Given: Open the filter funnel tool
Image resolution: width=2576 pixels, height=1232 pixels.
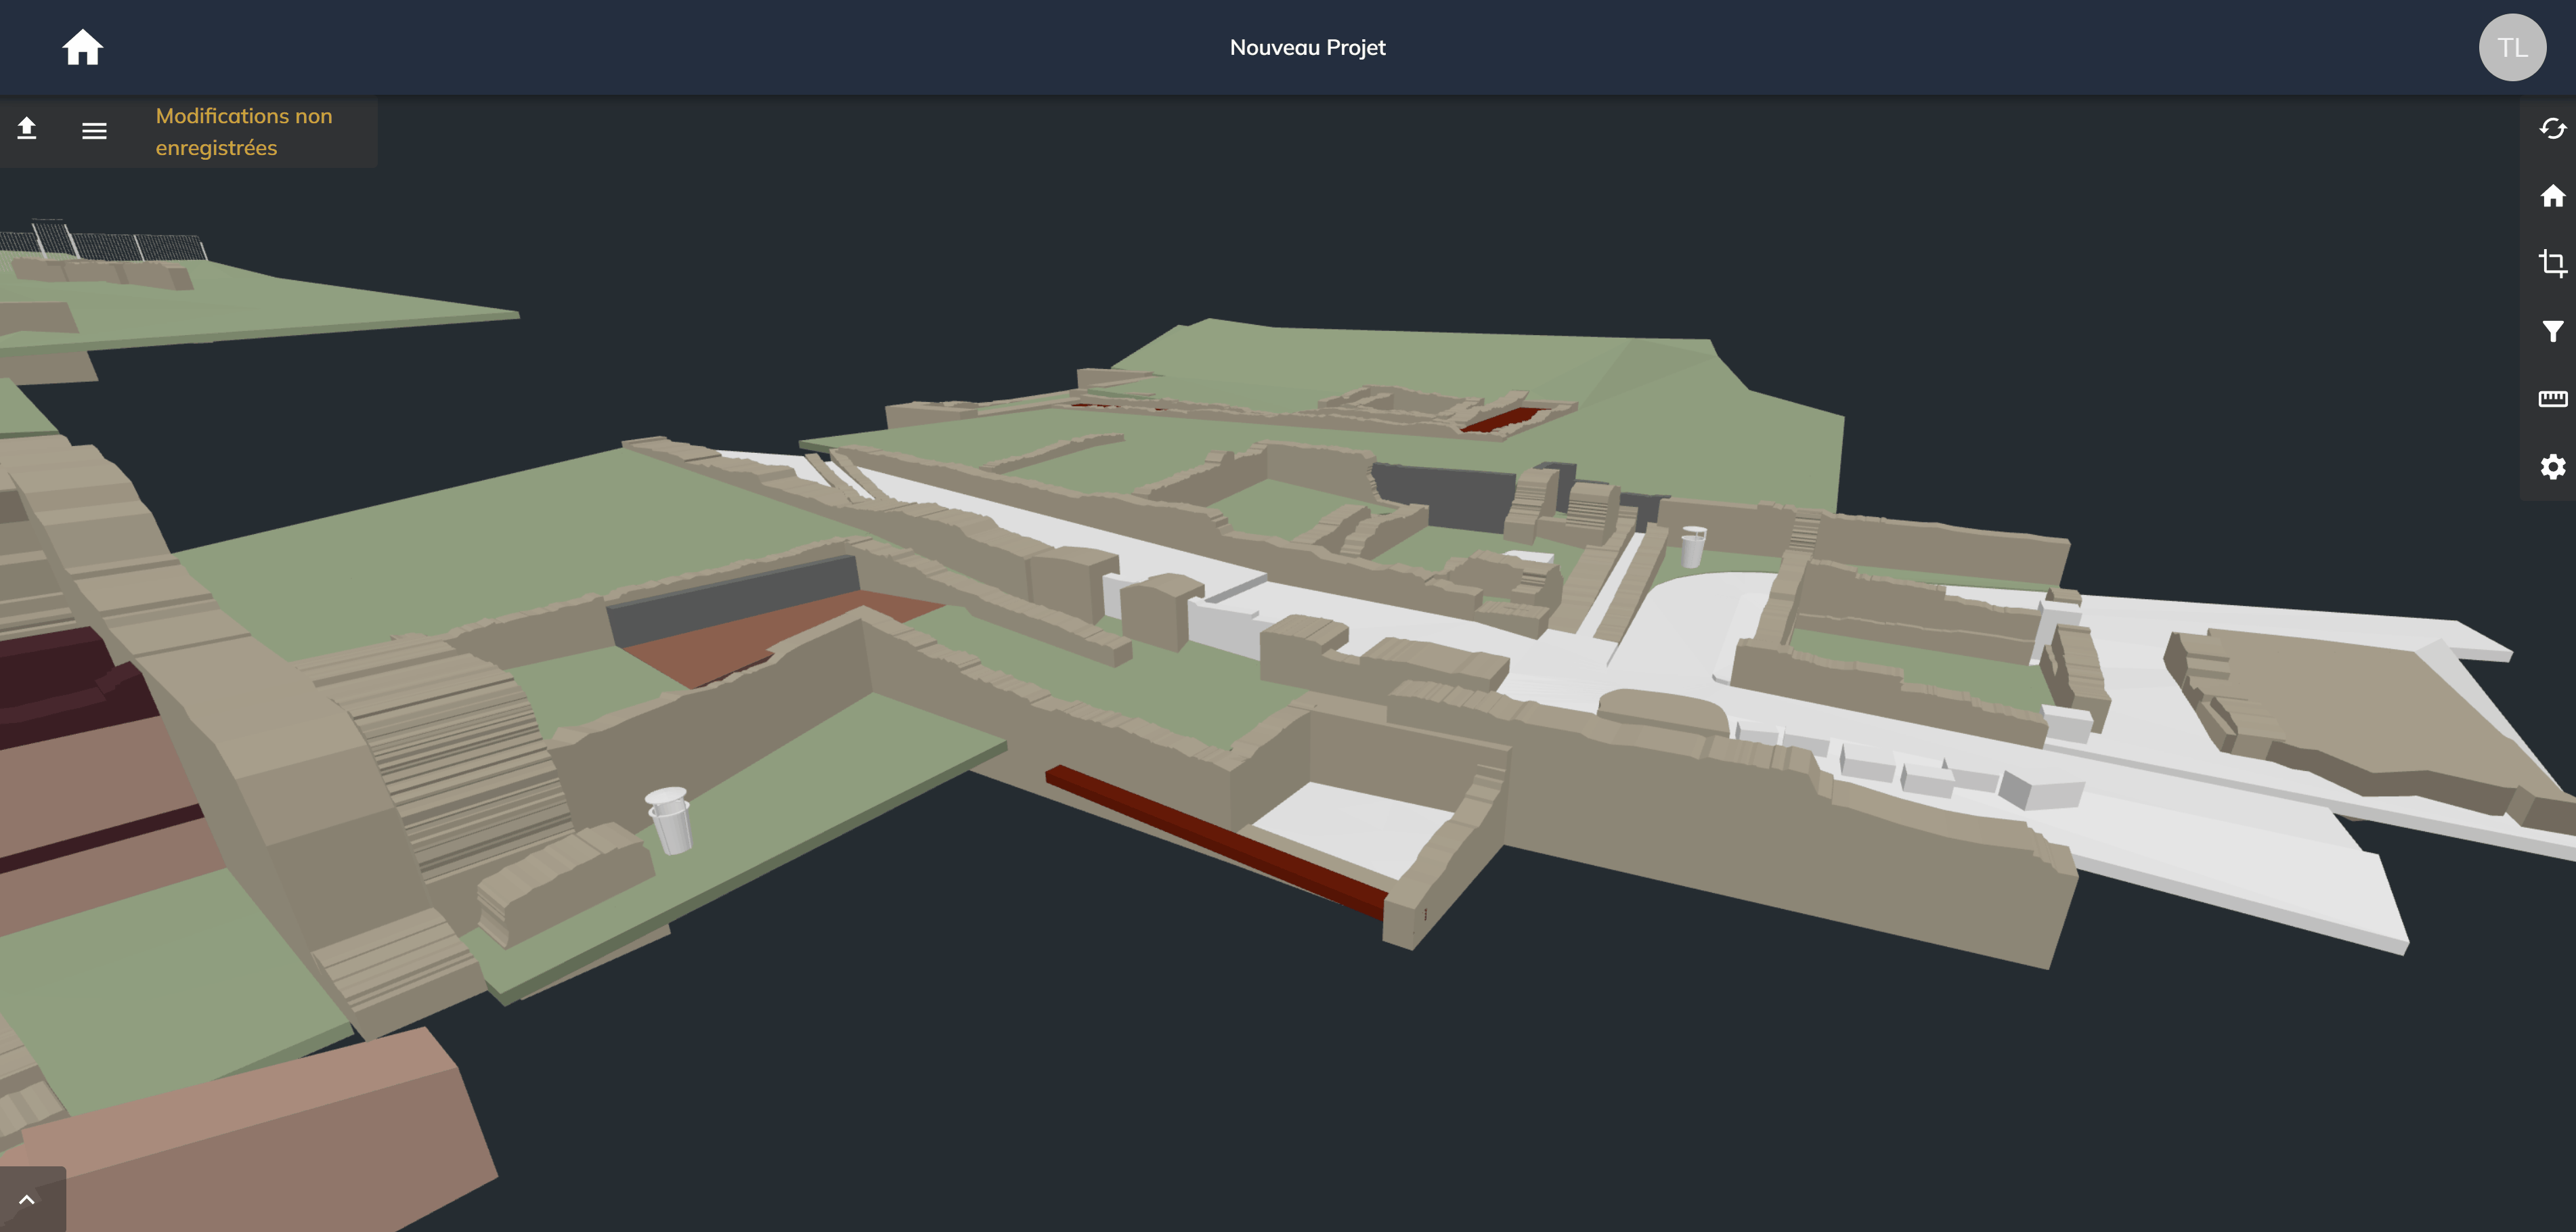Looking at the screenshot, I should [2552, 331].
